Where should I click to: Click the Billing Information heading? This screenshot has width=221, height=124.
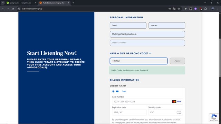tap(124, 80)
